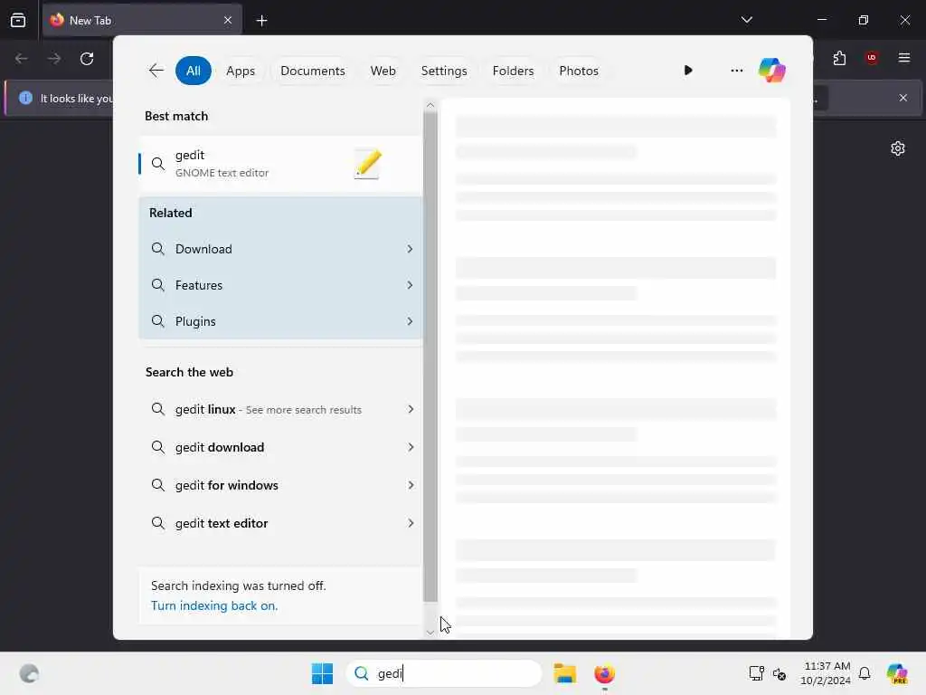This screenshot has height=695, width=926.
Task: Expand the gedit download result chevron
Action: [x=411, y=447]
